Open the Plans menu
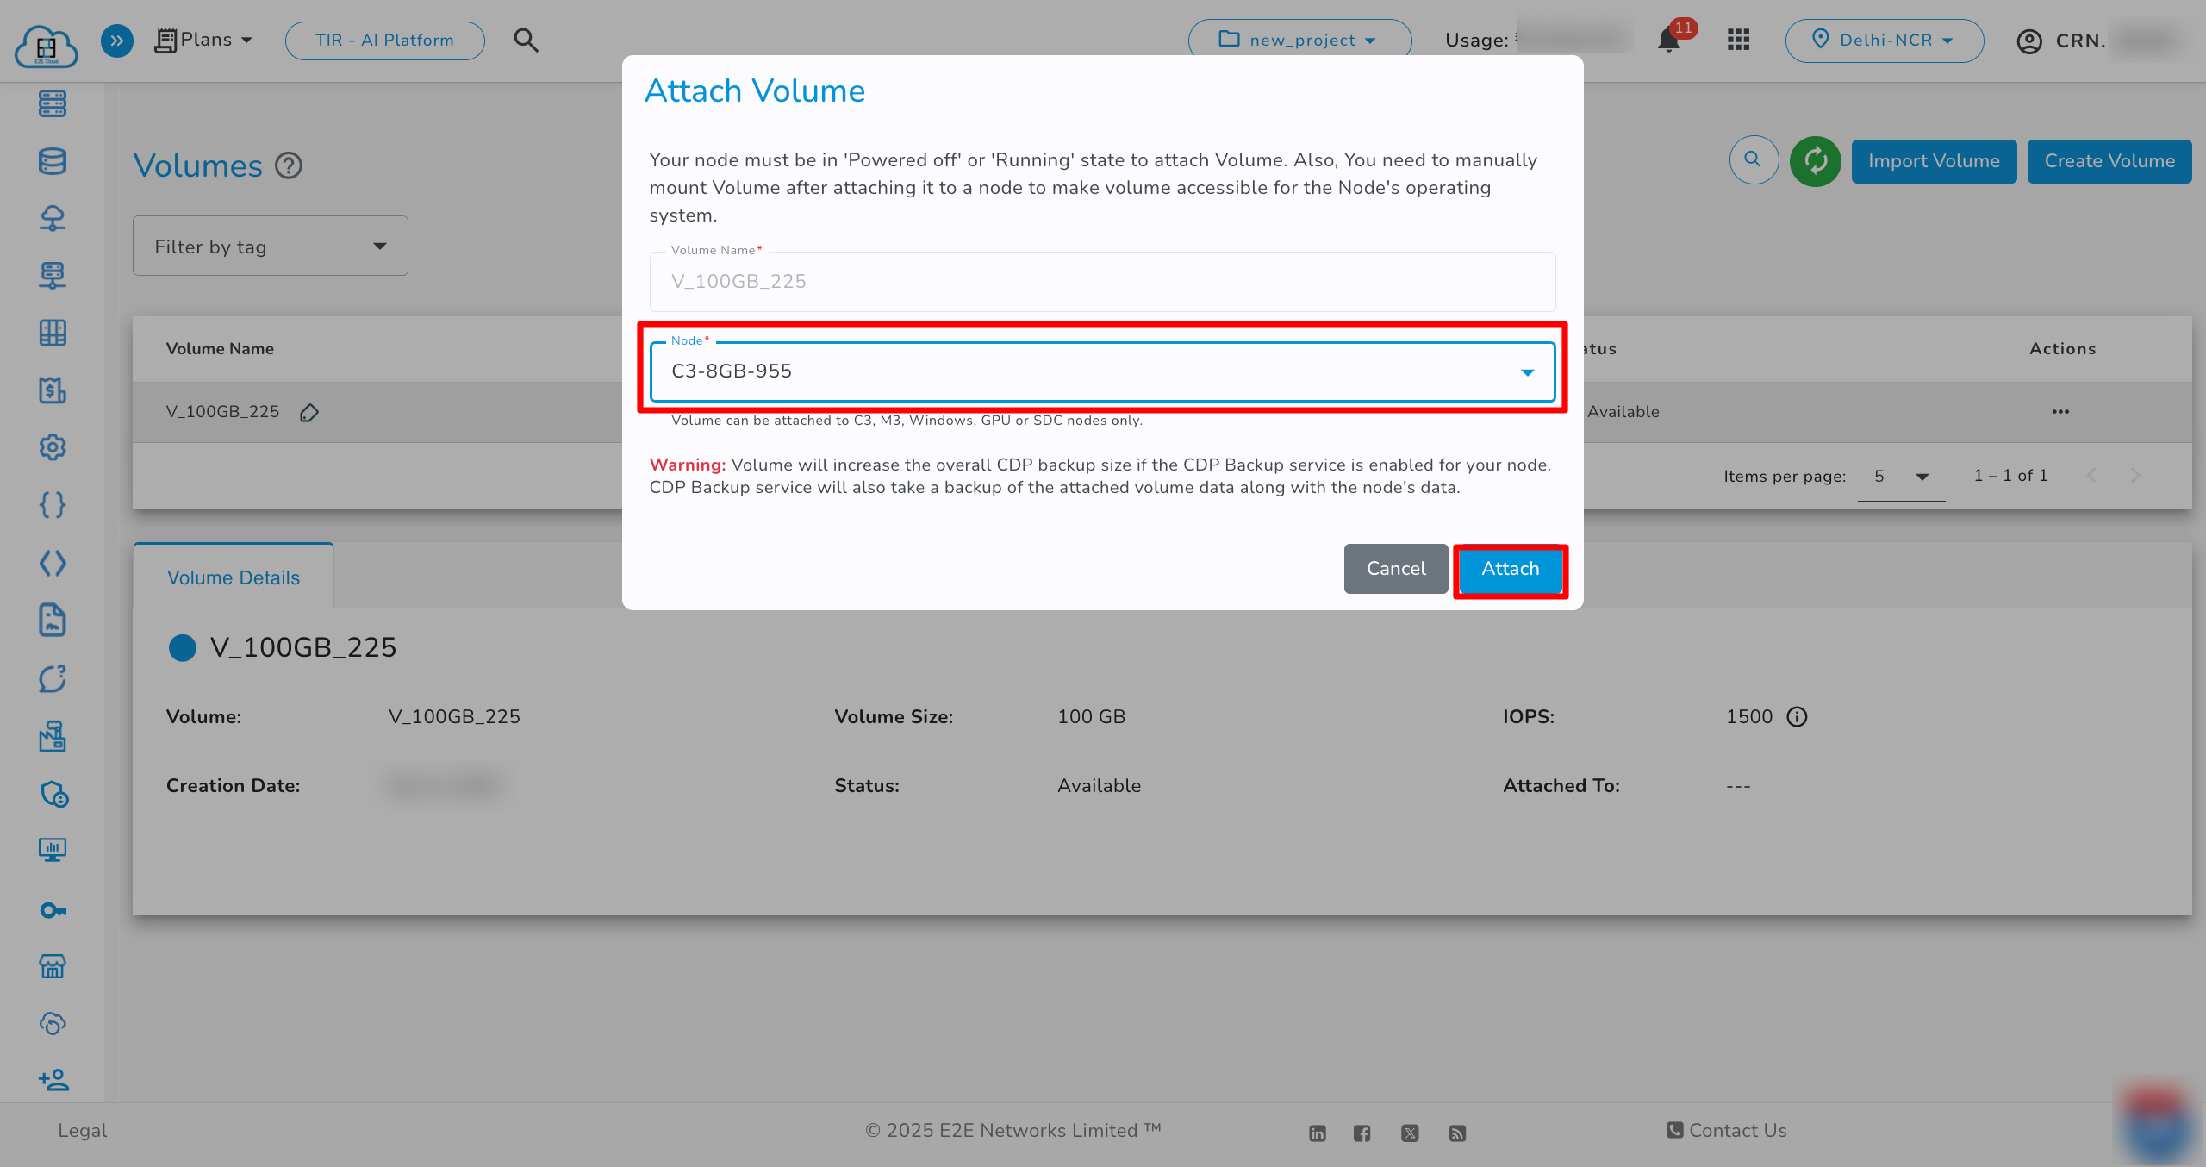The width and height of the screenshot is (2206, 1167). [204, 40]
